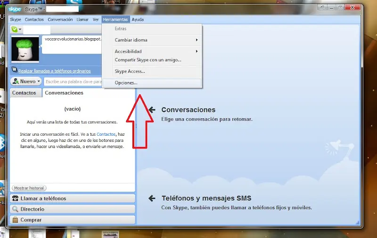Screen dimensions: 377x238
Task: Minimize the Skype window
Action: point(332,8)
